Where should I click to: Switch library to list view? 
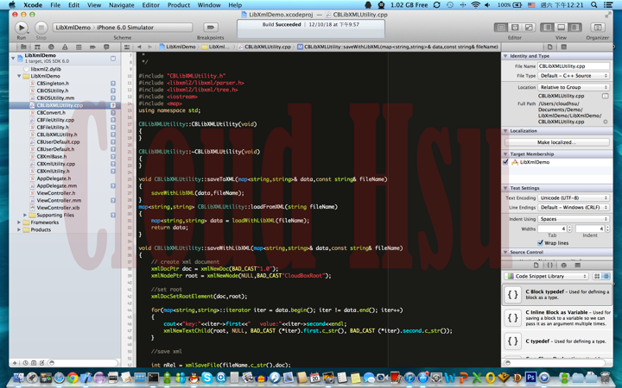(606, 276)
